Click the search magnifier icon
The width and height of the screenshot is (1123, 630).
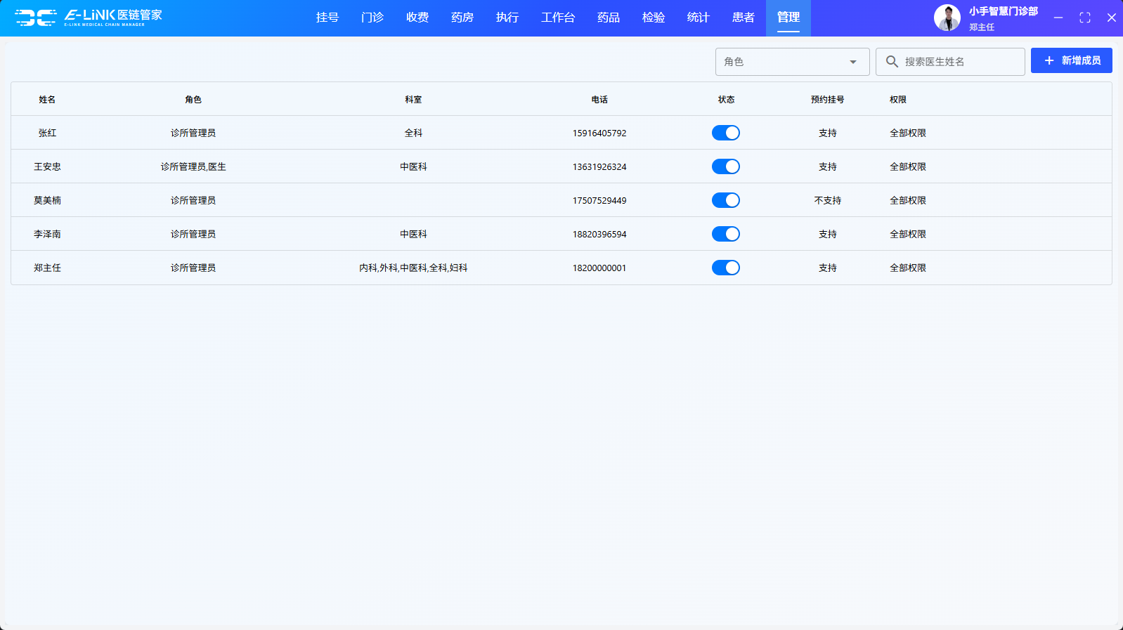(892, 62)
